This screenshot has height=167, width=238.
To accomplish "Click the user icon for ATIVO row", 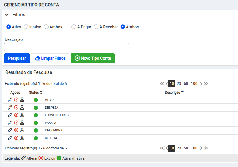I will (22, 100).
